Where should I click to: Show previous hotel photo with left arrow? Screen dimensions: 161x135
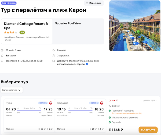point(112,26)
